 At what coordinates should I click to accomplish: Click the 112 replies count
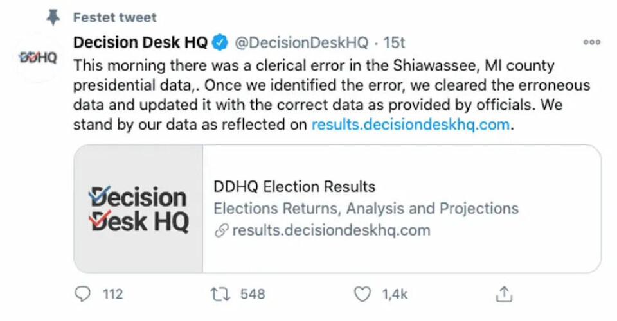[x=112, y=294]
